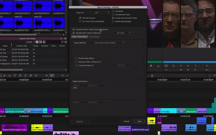
Task: Click the Save As... button
Action: (80, 122)
